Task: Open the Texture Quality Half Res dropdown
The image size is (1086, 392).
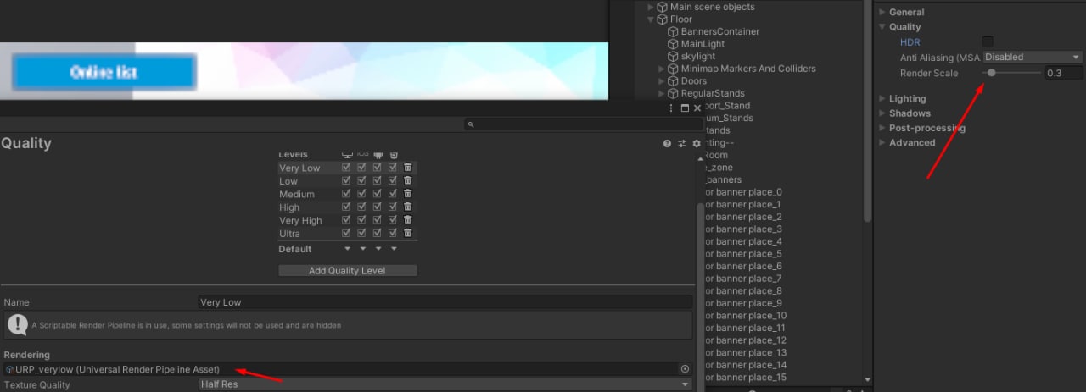Action: point(445,384)
